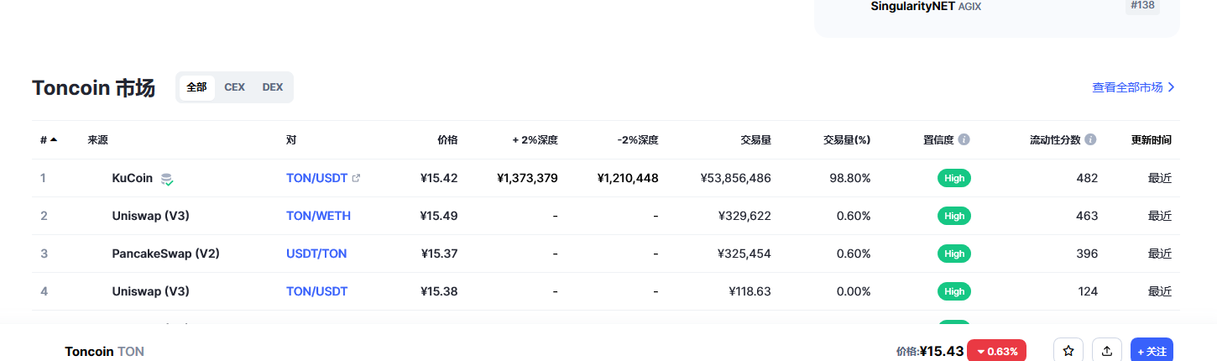The height and width of the screenshot is (361, 1217).
Task: Click the red -0.63% change badge
Action: point(997,351)
